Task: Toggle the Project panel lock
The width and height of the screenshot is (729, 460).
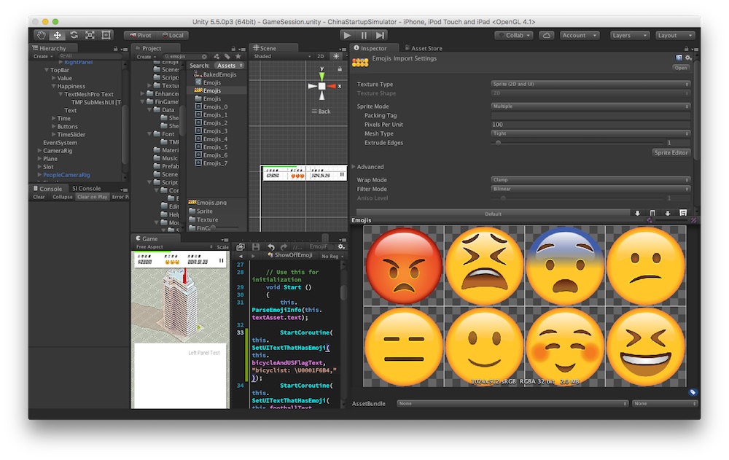Action: (x=233, y=48)
